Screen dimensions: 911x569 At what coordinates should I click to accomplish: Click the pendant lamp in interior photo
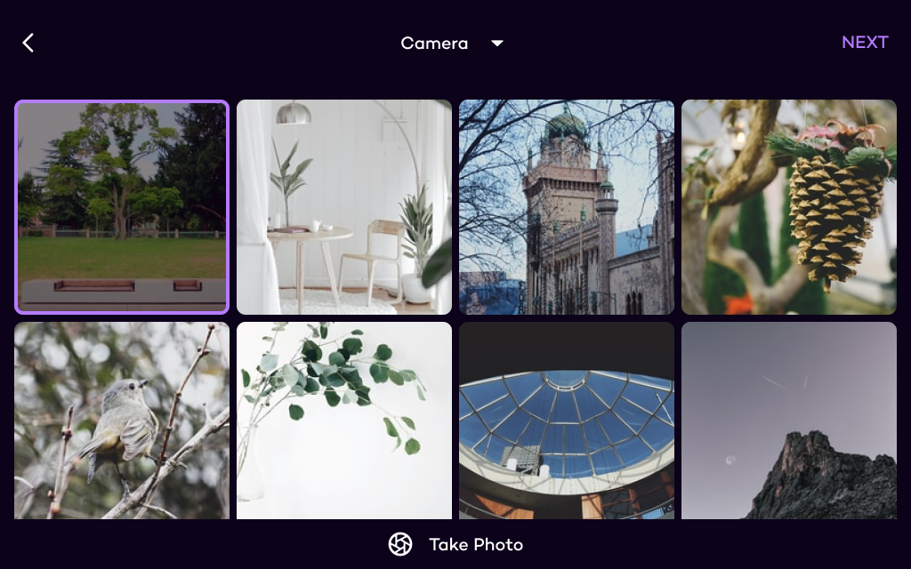(x=293, y=113)
